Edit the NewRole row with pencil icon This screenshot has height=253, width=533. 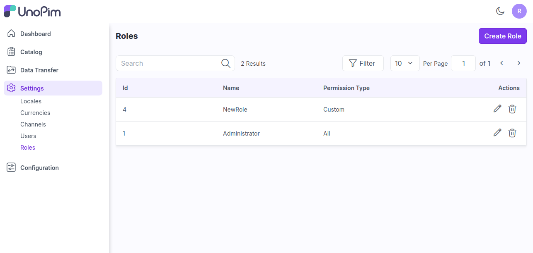(x=497, y=109)
